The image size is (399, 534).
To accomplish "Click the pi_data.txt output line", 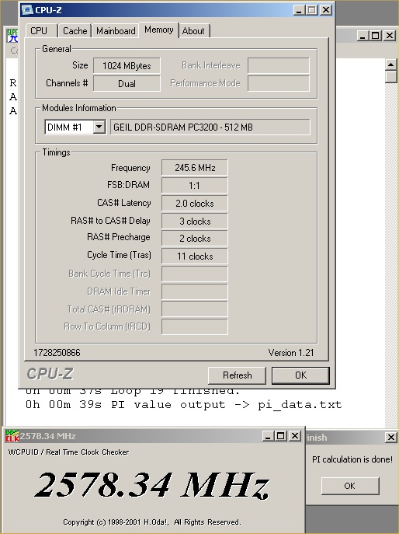I will (x=184, y=405).
